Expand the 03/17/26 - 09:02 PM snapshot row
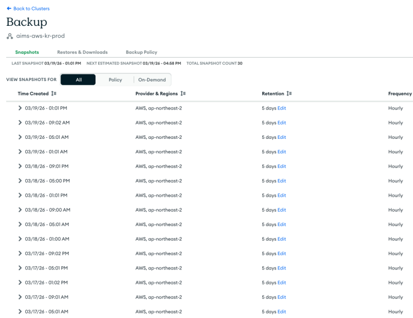 (20, 253)
